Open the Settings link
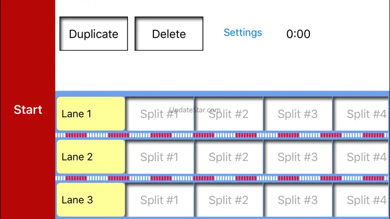 pos(242,33)
